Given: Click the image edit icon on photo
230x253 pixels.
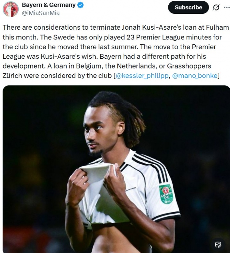Looking at the screenshot, I should [218, 245].
